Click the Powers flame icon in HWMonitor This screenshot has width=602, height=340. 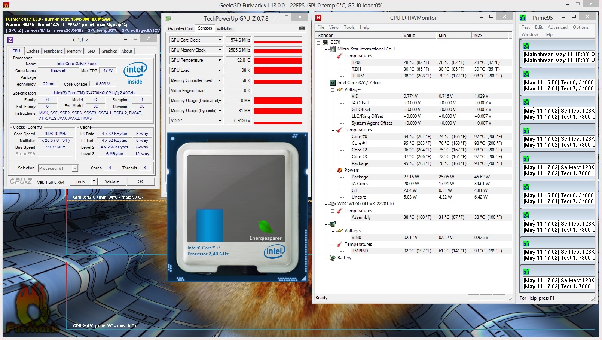click(x=339, y=170)
